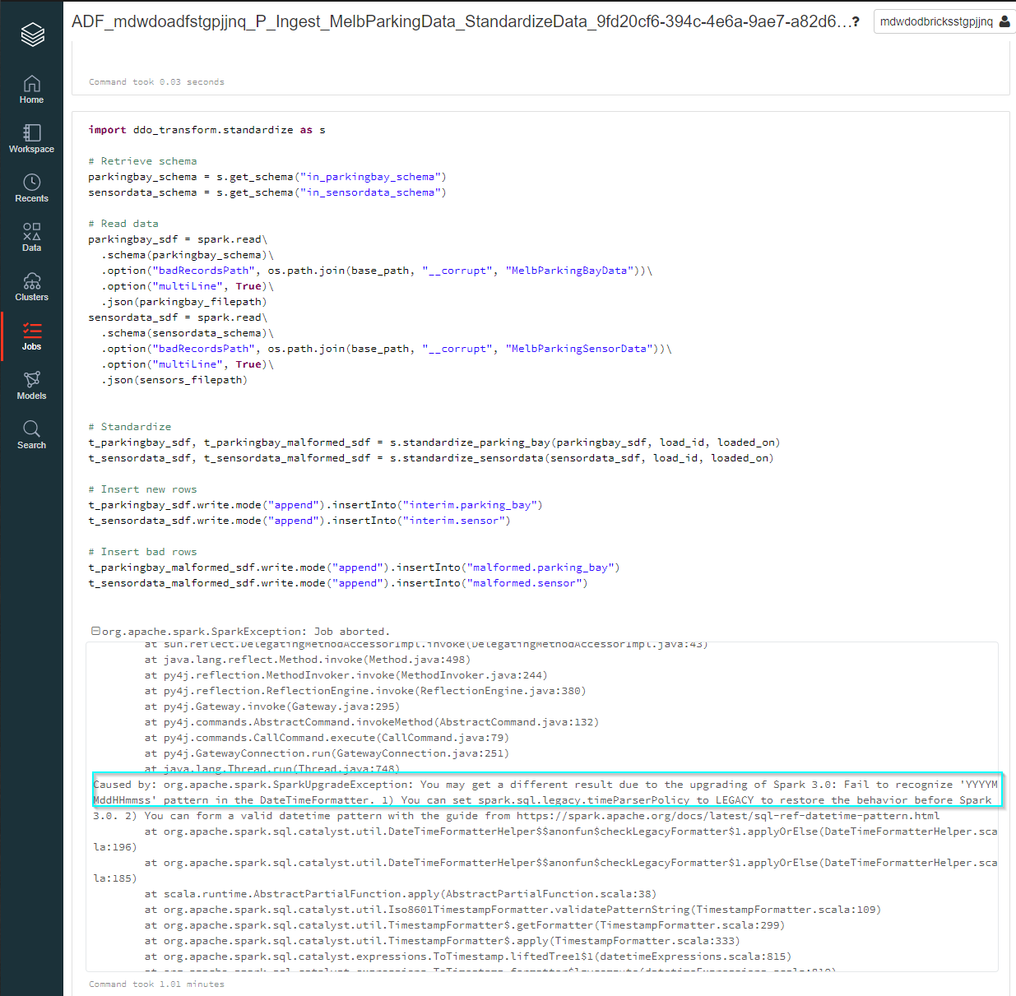
Task: View Recents using the clock icon
Action: coord(31,188)
